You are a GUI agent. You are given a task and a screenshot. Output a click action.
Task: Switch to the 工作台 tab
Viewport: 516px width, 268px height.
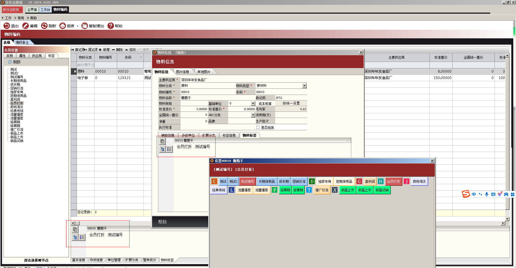(45, 10)
